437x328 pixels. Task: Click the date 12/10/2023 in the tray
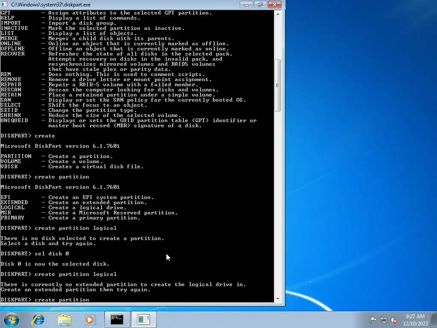tap(415, 324)
